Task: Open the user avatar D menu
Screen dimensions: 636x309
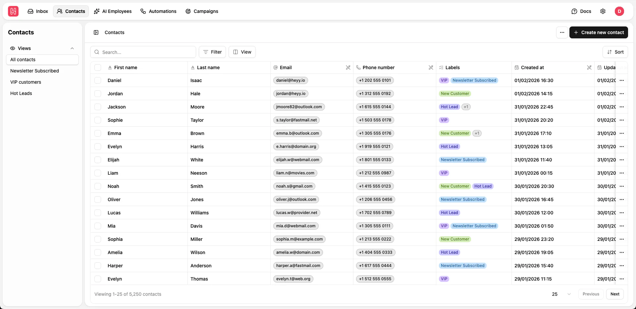Action: 619,11
